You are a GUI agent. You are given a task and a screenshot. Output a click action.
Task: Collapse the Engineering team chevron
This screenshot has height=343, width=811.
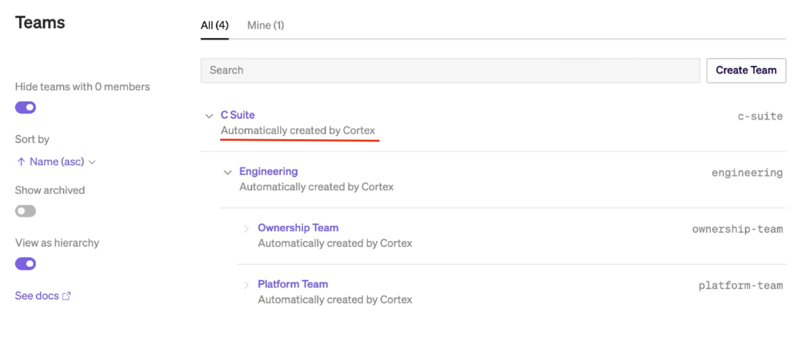[x=228, y=172]
